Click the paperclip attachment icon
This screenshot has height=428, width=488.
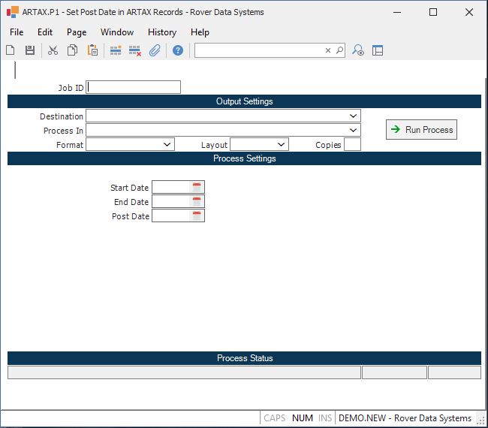[x=155, y=50]
